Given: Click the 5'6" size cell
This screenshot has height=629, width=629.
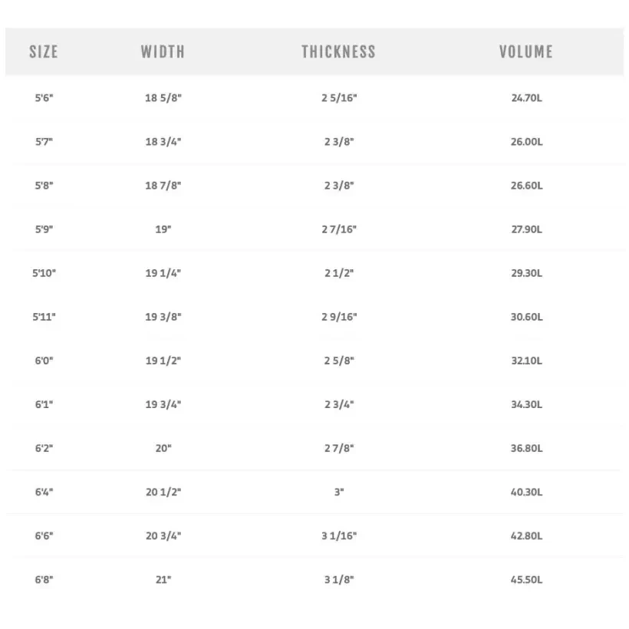Looking at the screenshot, I should [x=44, y=98].
